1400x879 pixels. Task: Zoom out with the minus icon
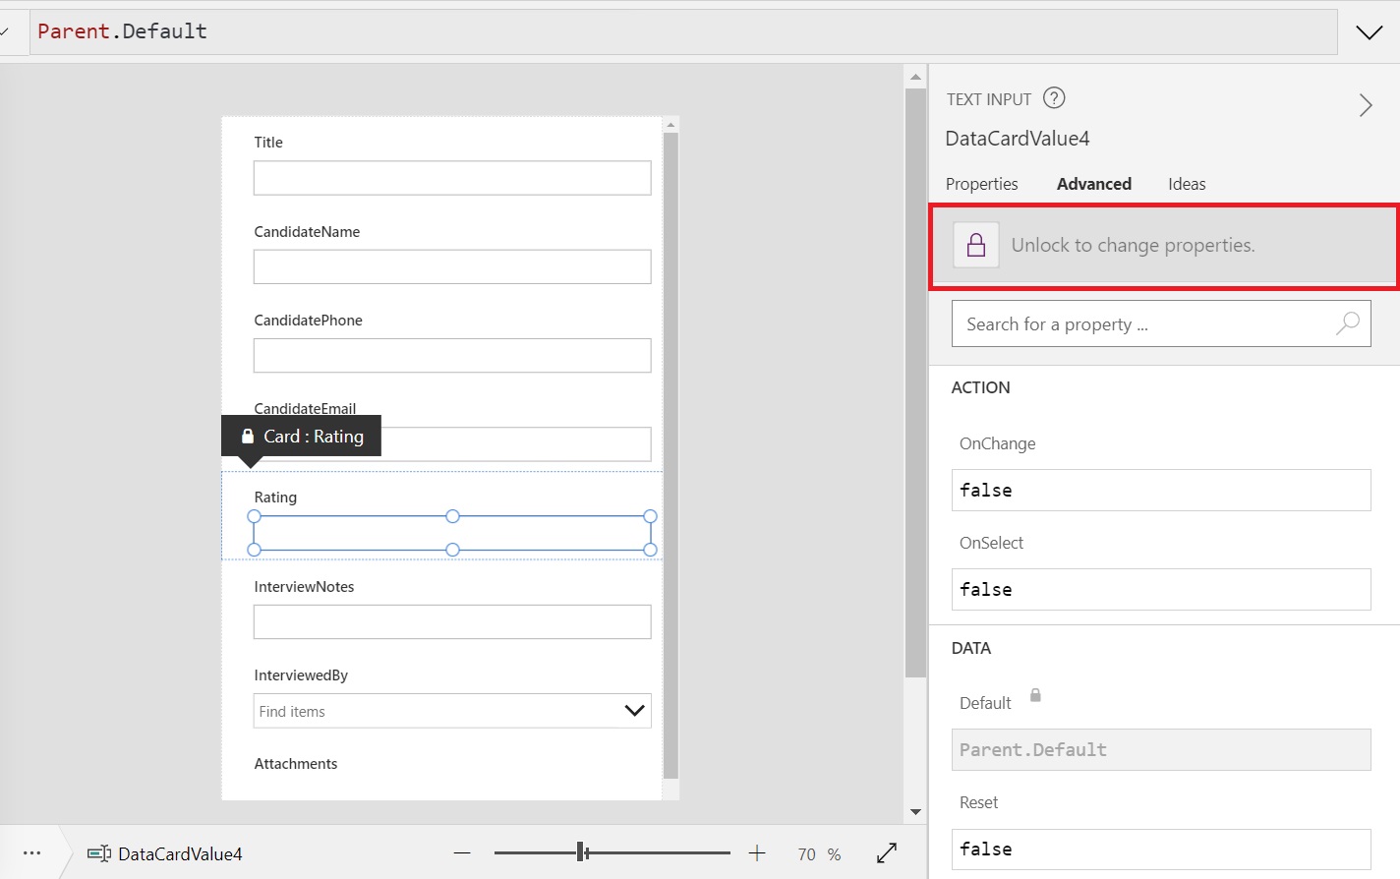(462, 853)
